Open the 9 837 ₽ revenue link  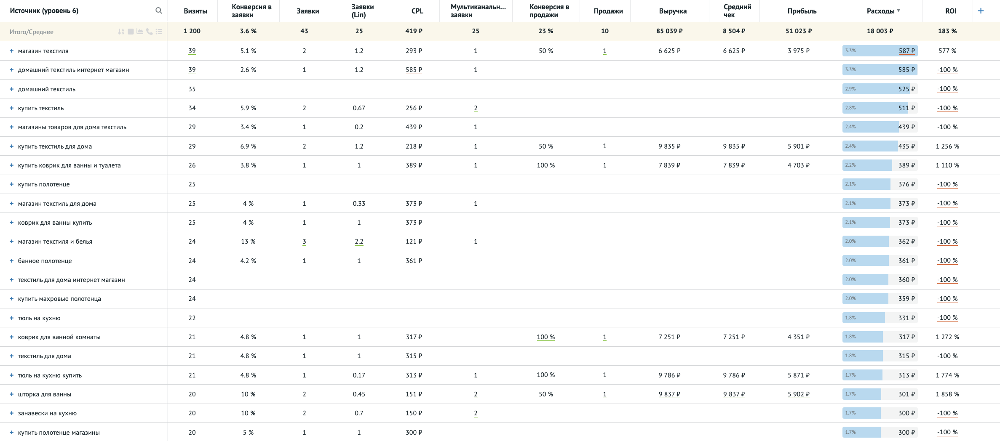point(669,394)
